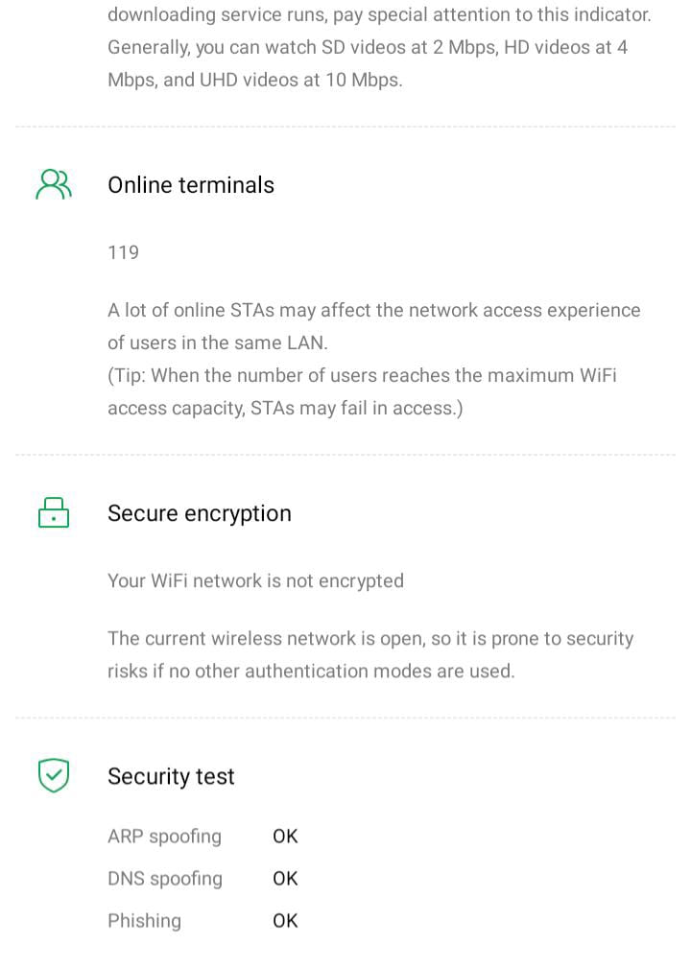Screen dimensions: 691x968
Task: Tap the "A lot of online STAs" description
Action: 373,326
